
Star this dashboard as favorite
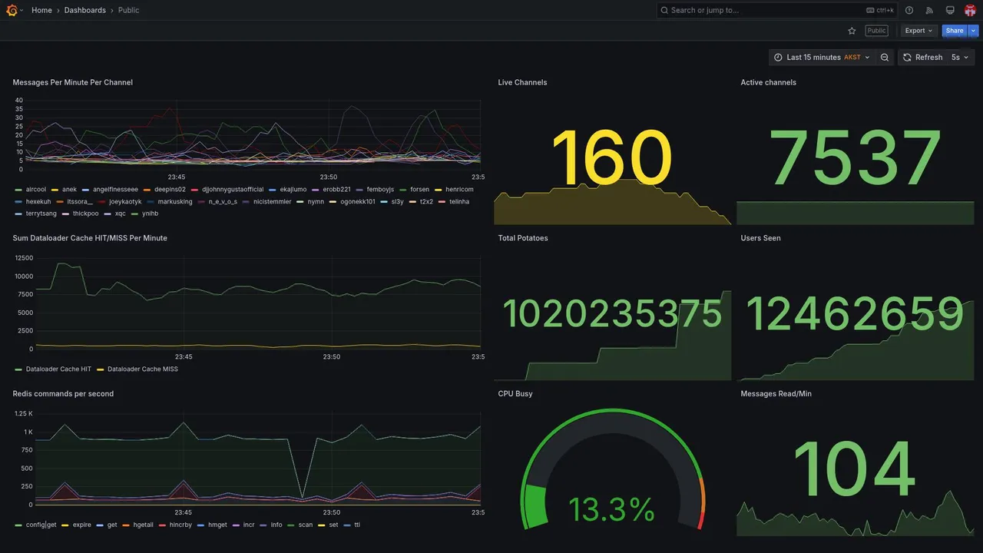pyautogui.click(x=852, y=31)
